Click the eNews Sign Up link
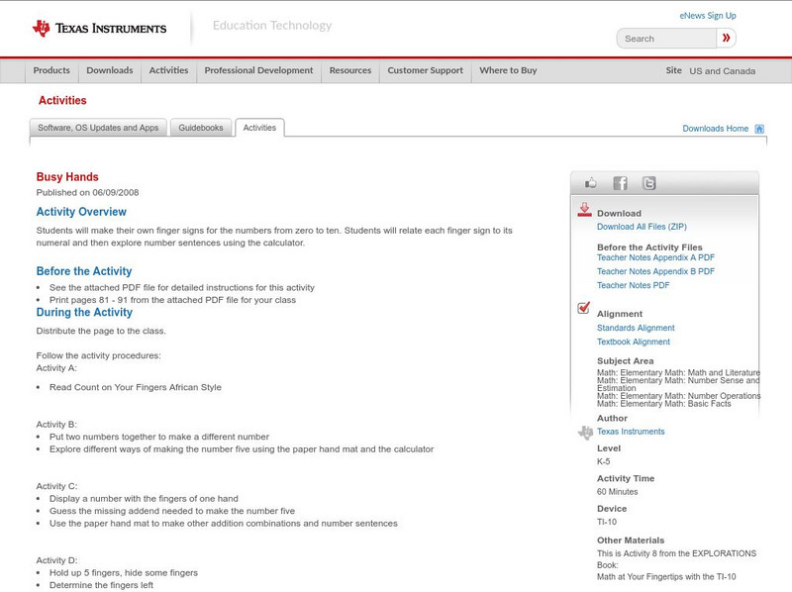Screen dimensions: 792x592 pos(708,16)
